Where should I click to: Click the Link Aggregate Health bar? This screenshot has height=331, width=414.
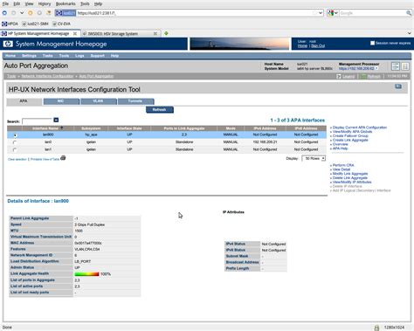coord(87,274)
